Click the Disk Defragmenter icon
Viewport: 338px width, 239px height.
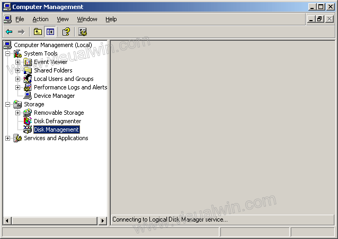point(28,121)
